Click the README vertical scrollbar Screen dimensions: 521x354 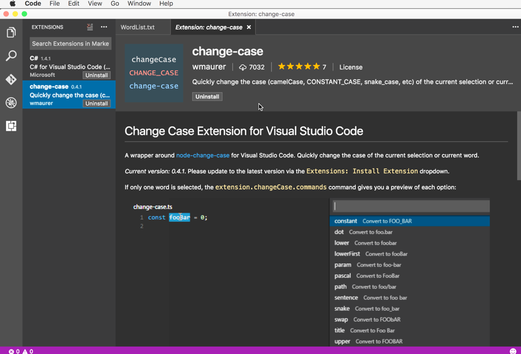coord(519,146)
